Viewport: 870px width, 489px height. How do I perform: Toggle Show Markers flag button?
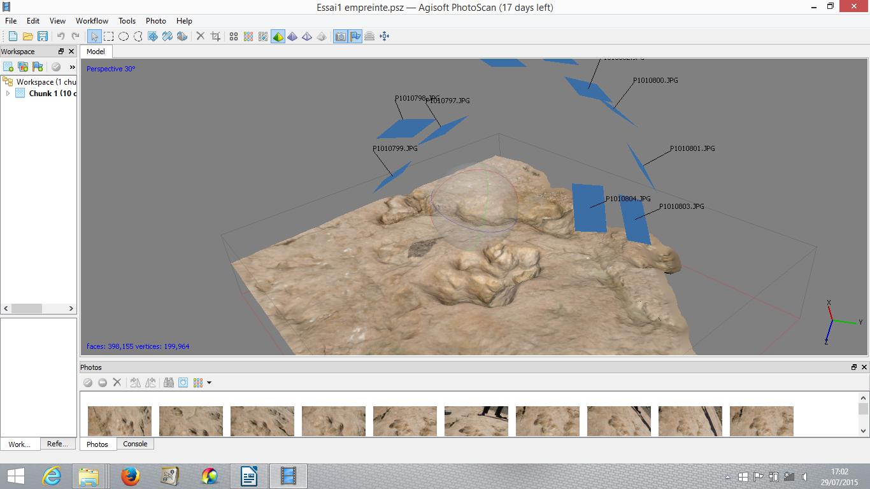355,36
